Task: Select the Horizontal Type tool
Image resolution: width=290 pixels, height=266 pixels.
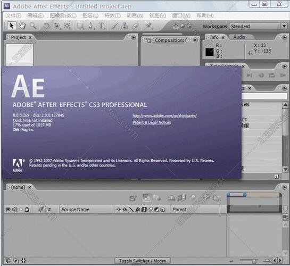Action: click(x=102, y=26)
